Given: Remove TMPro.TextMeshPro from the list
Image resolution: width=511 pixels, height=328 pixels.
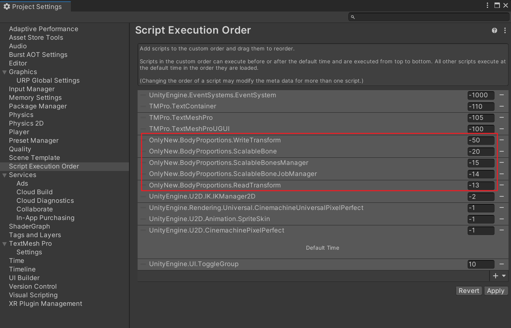Looking at the screenshot, I should [x=502, y=117].
